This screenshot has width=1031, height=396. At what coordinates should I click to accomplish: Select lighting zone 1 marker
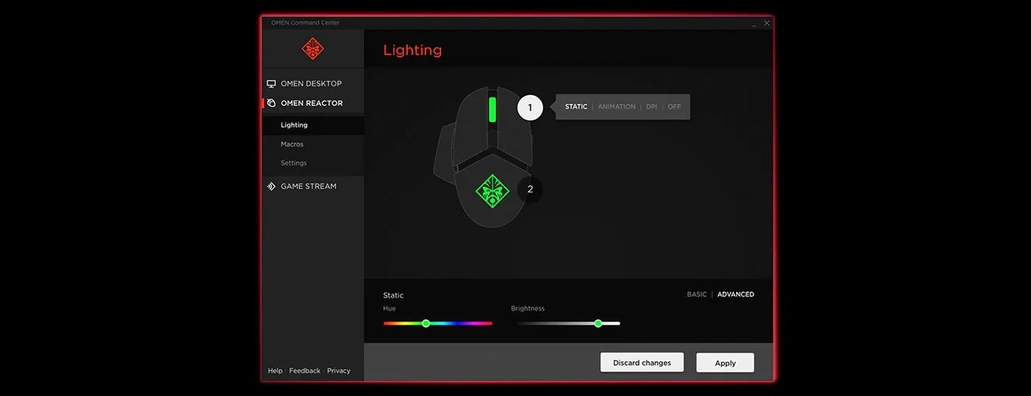(x=531, y=107)
